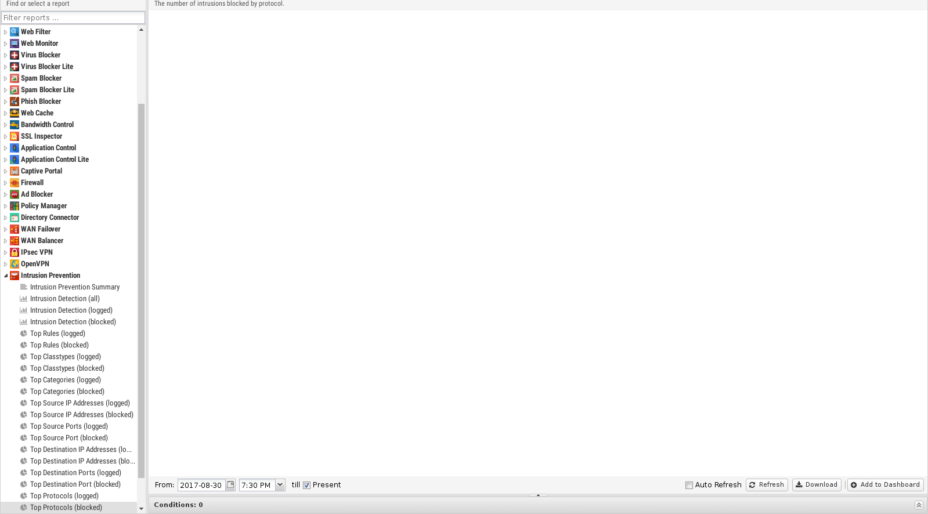The height and width of the screenshot is (514, 928).
Task: Click the Application Control Lite icon
Action: (15, 160)
